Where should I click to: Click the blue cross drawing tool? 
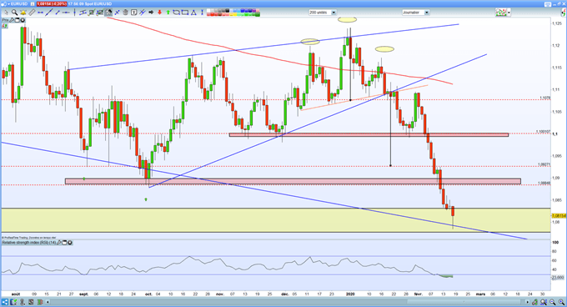click(118, 13)
